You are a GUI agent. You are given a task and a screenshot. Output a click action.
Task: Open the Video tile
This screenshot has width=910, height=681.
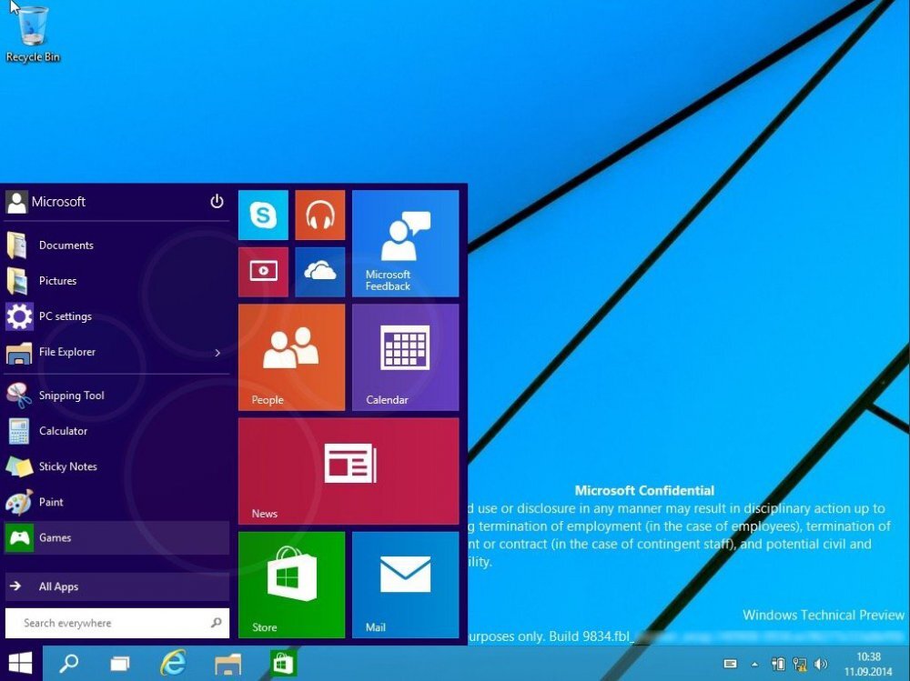pos(263,271)
